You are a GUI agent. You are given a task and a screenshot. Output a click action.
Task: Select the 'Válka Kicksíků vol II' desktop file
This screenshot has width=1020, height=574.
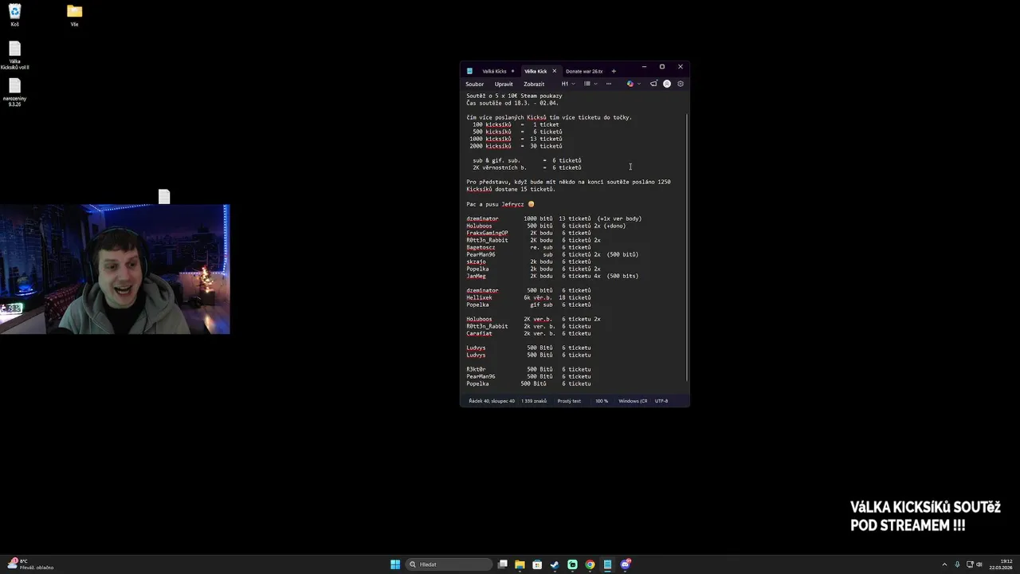point(14,56)
